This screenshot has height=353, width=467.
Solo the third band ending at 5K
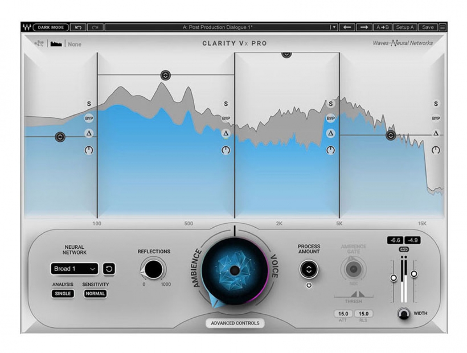tap(331, 104)
